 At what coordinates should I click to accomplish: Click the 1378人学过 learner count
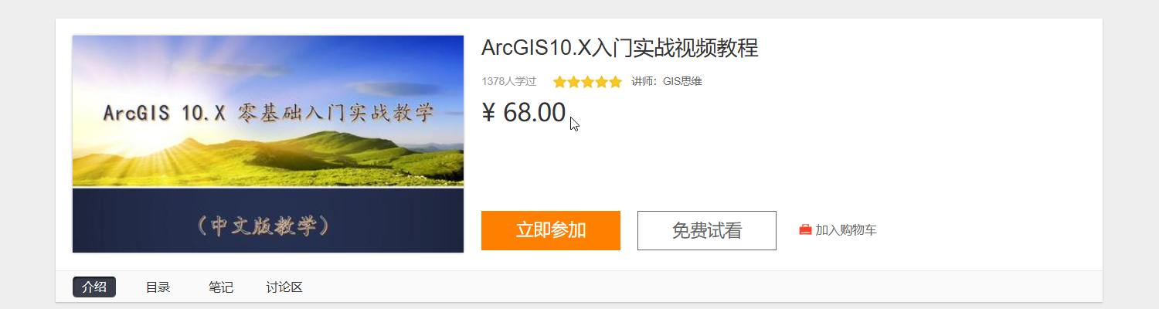[508, 81]
